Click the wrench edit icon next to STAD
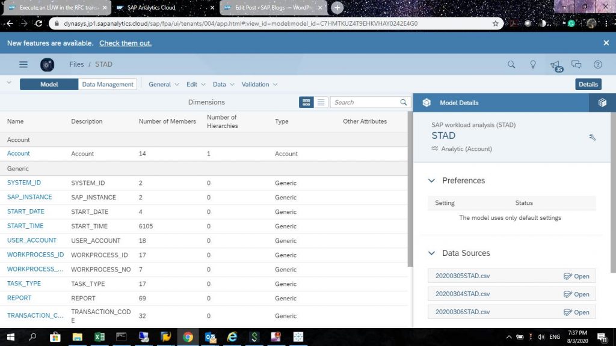The height and width of the screenshot is (346, 616). coord(593,137)
